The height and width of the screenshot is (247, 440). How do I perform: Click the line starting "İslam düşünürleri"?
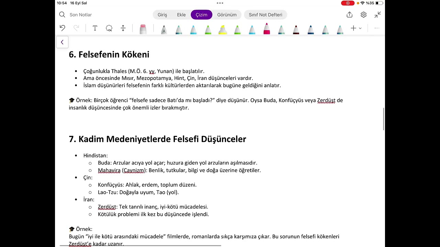[182, 85]
